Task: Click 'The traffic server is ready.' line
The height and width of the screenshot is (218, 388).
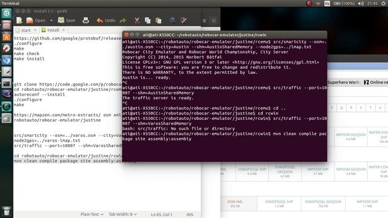Action: pyautogui.click(x=158, y=98)
